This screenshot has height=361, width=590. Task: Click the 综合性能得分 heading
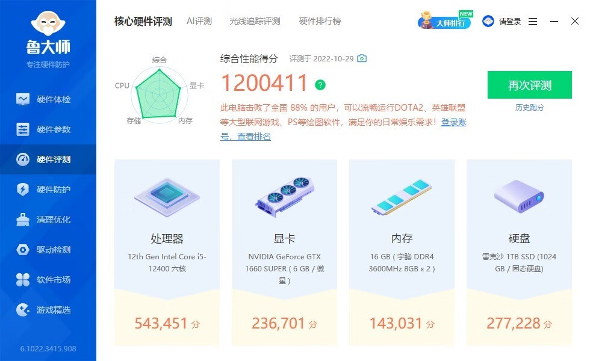(249, 59)
